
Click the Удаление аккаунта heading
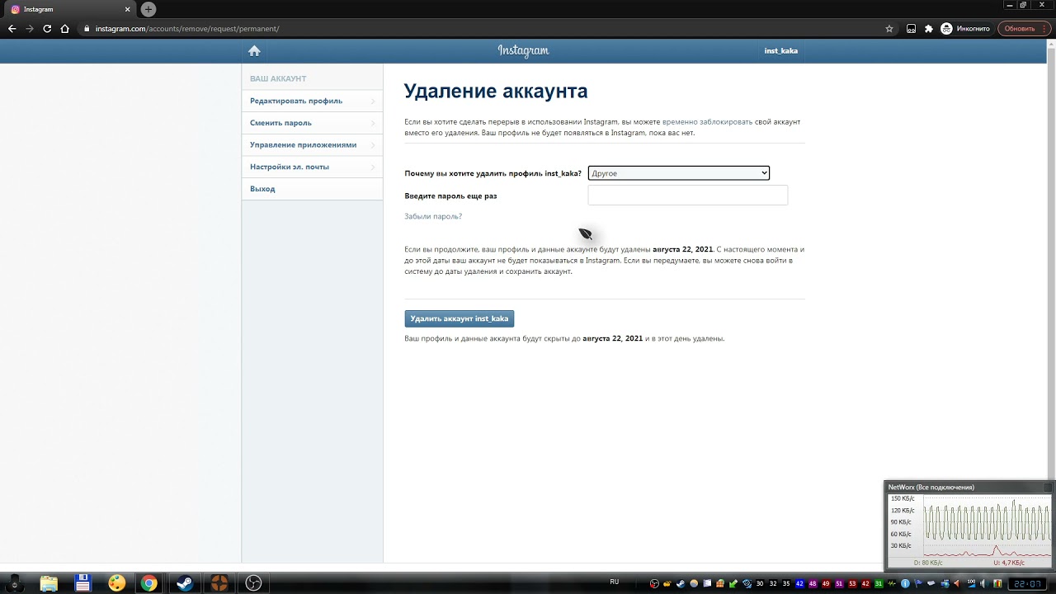coord(496,91)
